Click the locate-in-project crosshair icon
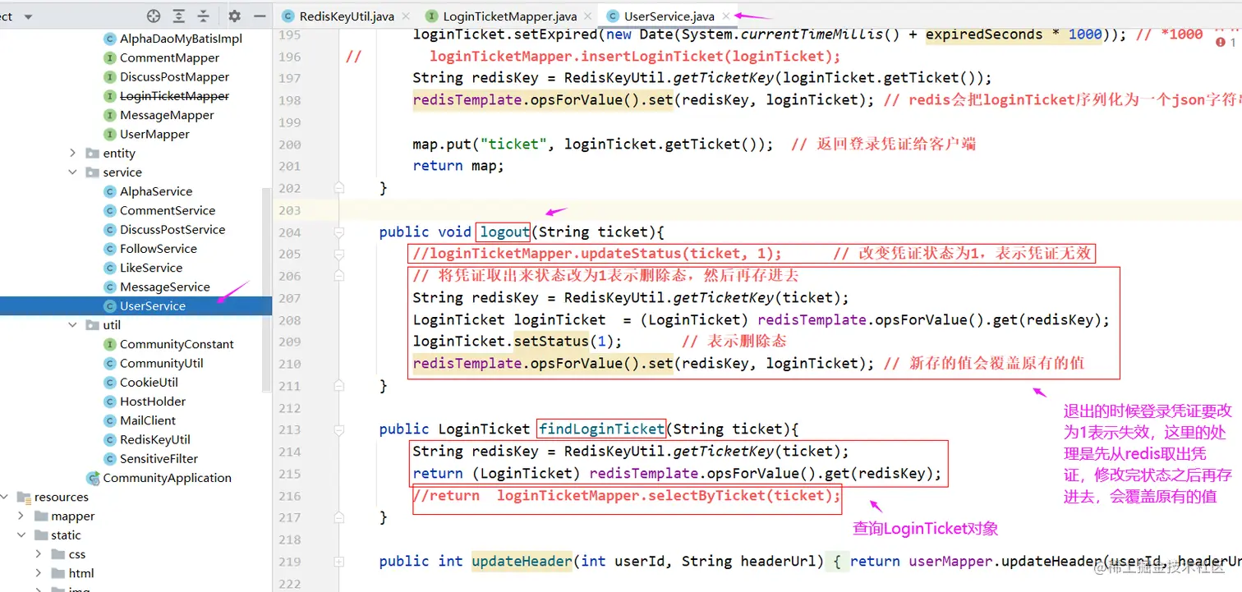The height and width of the screenshot is (592, 1242). click(x=154, y=16)
